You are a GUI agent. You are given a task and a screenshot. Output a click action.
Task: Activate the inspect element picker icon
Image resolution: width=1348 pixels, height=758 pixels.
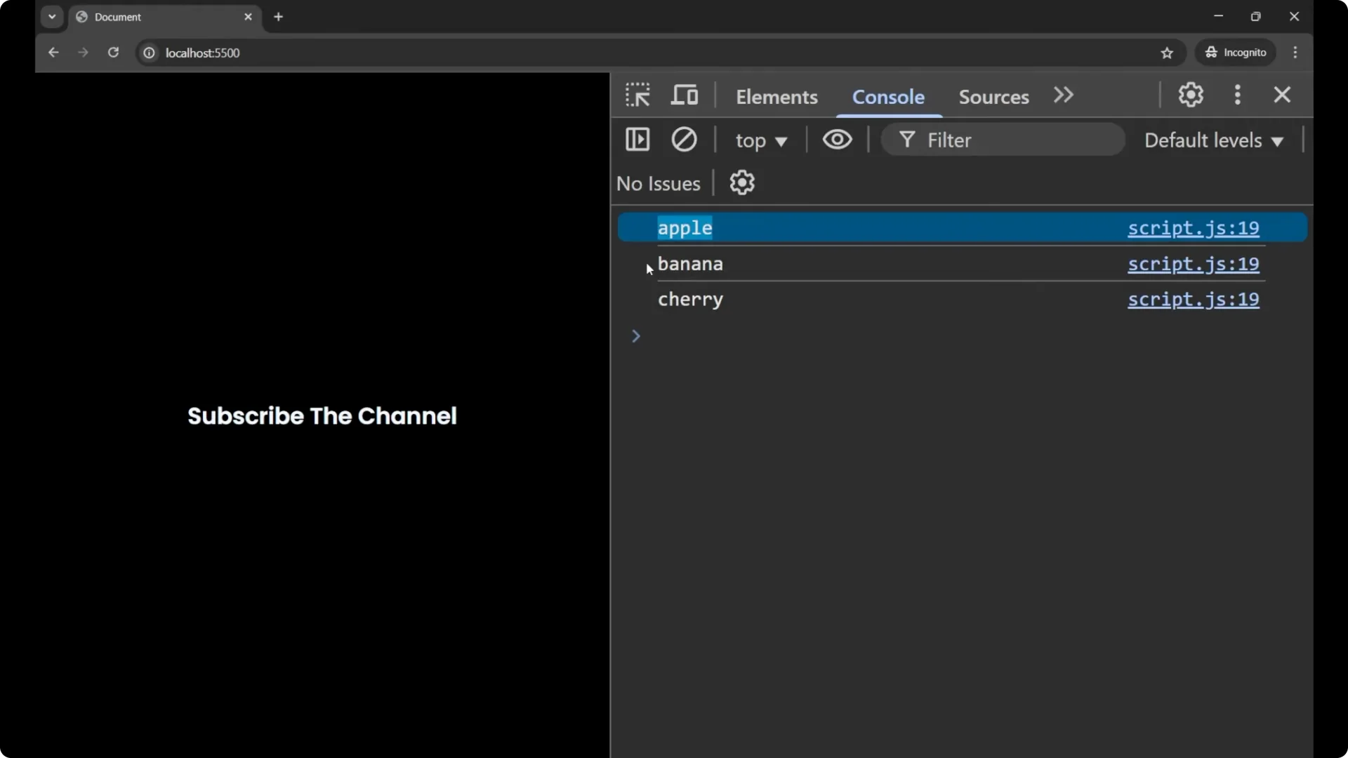(637, 95)
